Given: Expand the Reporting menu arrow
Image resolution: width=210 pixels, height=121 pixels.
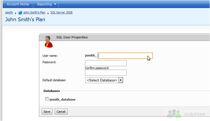Looking at the screenshot, I should 55,4.
